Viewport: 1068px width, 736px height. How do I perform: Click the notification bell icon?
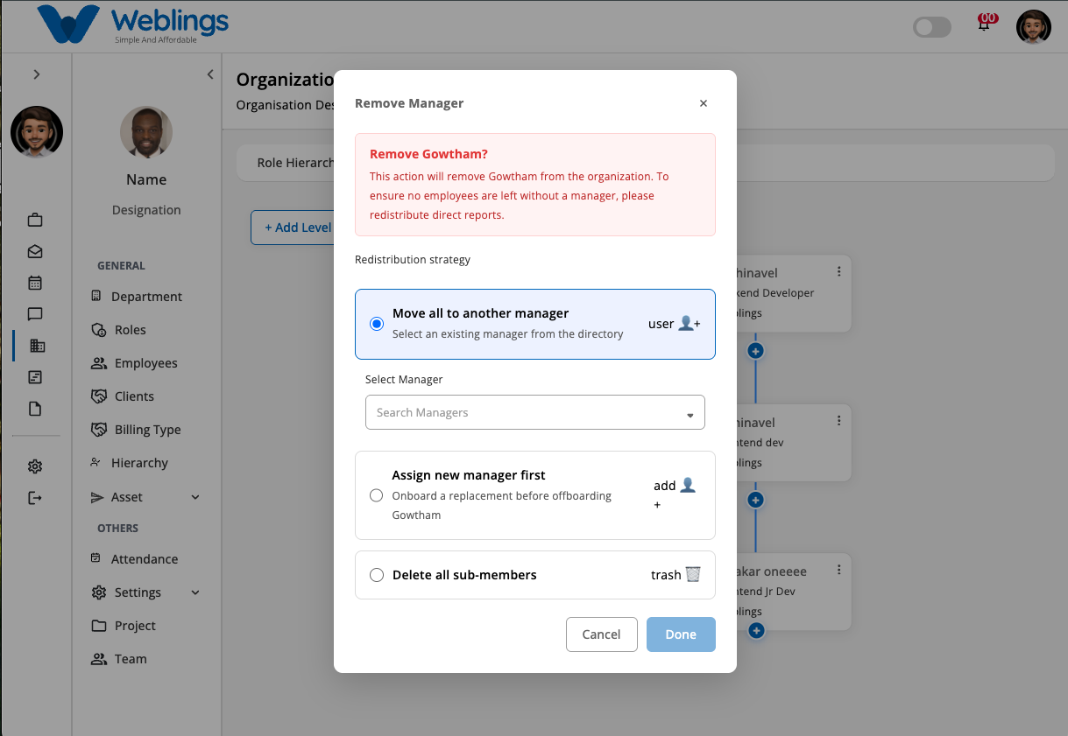pyautogui.click(x=986, y=24)
